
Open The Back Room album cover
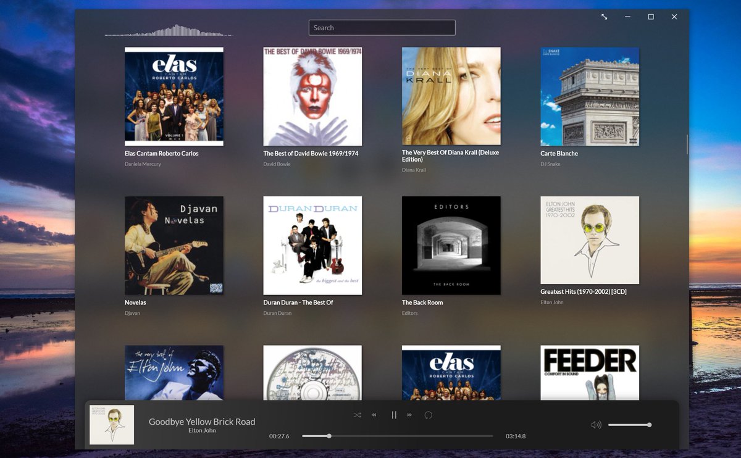[451, 246]
